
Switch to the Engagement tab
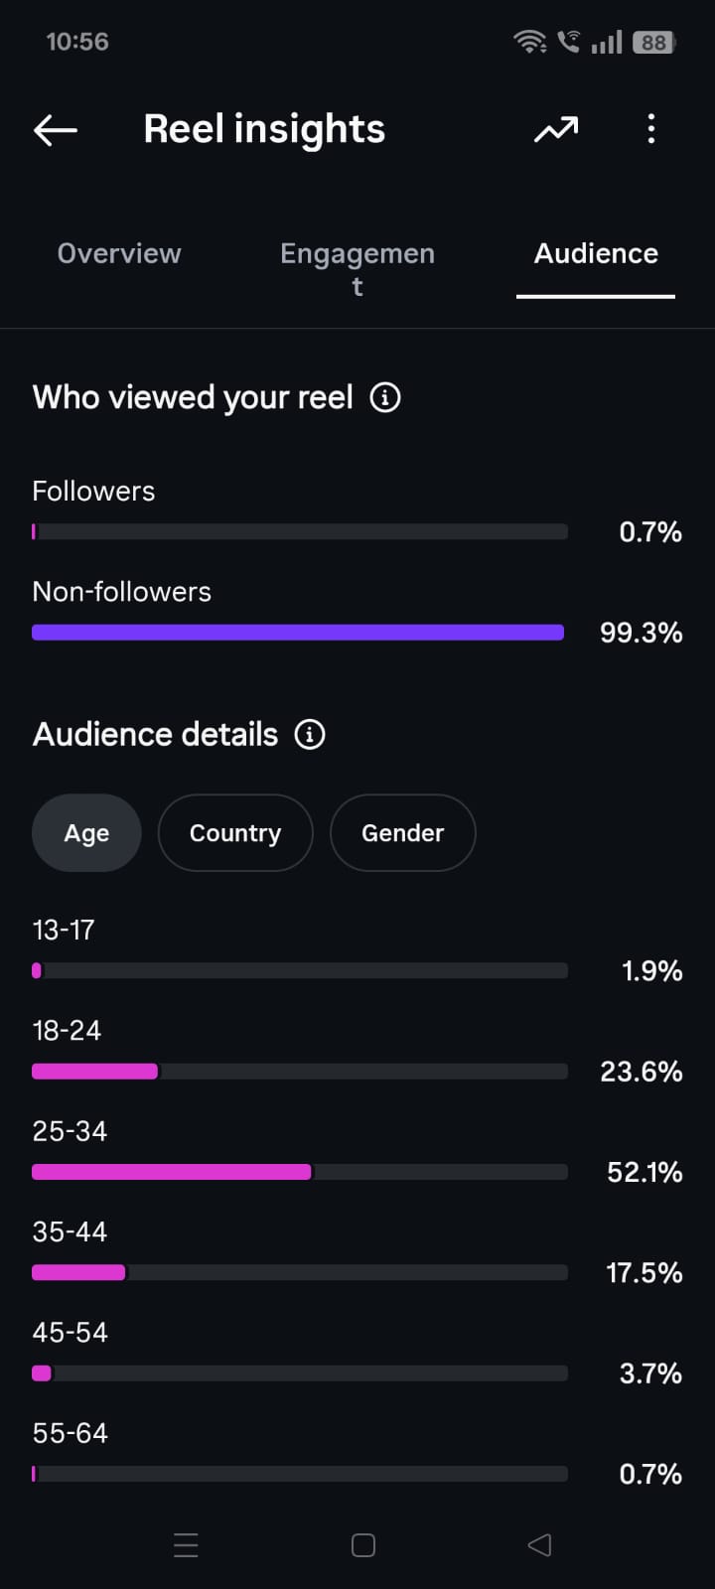(x=357, y=269)
